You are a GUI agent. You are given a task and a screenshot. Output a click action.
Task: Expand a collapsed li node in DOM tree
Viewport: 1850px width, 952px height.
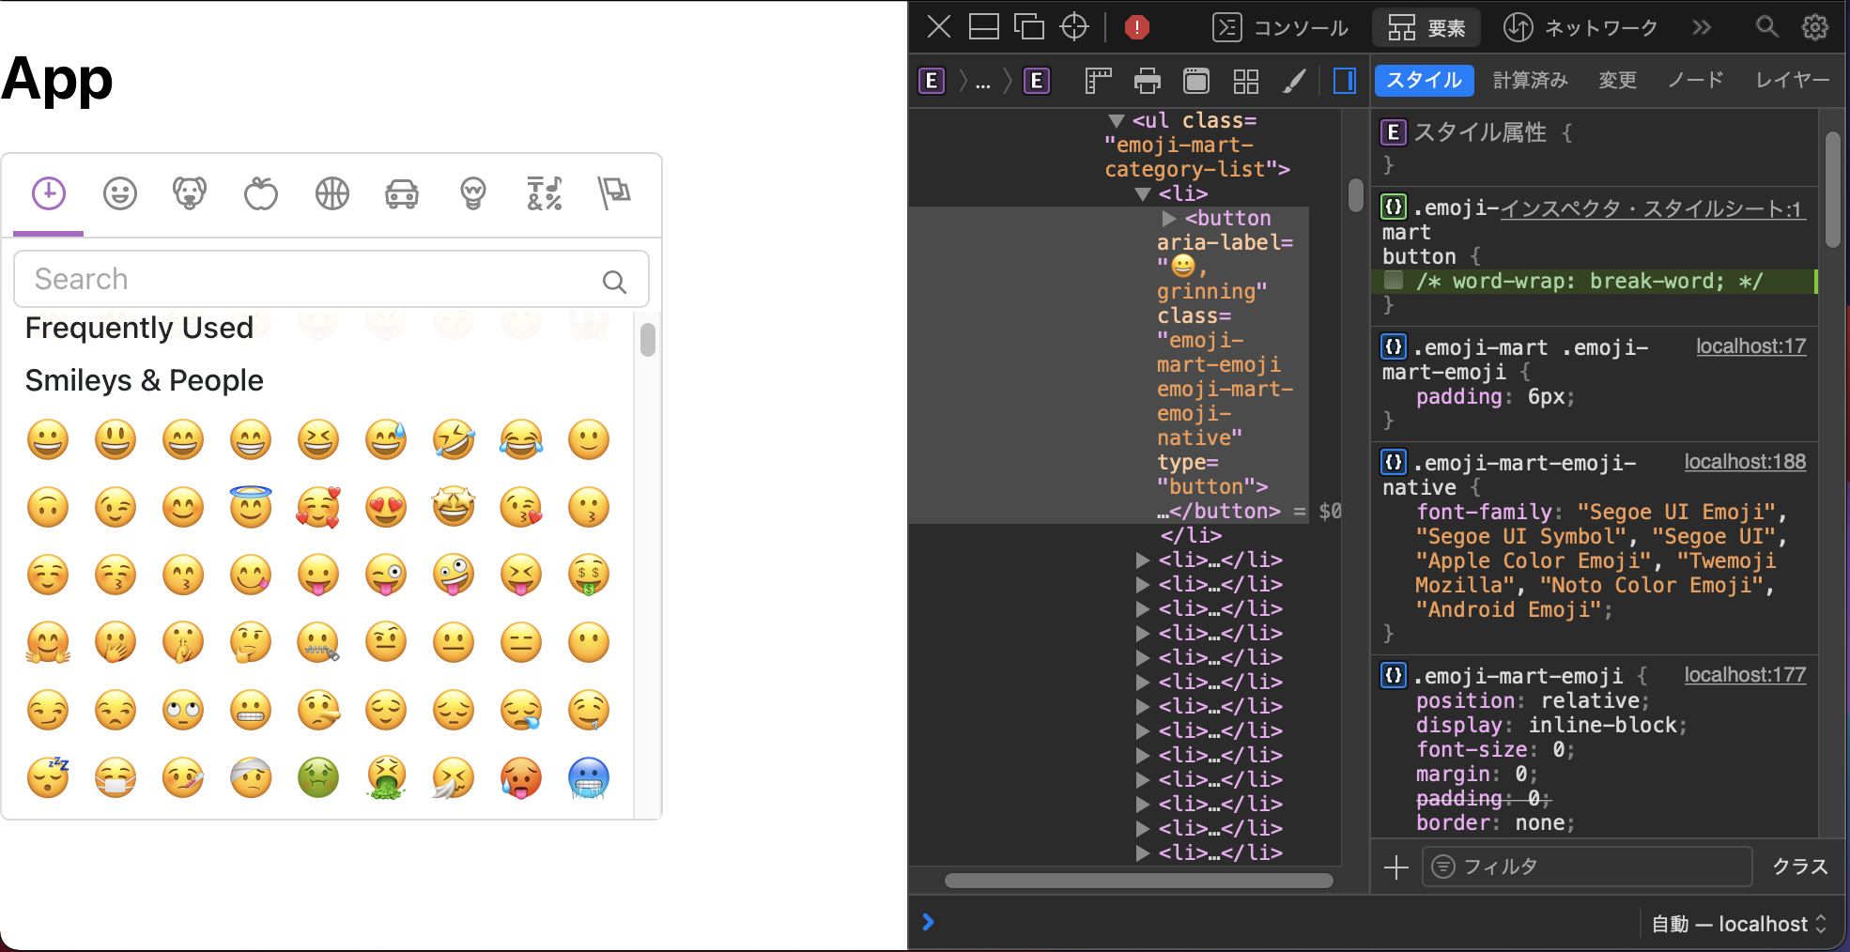[1143, 560]
